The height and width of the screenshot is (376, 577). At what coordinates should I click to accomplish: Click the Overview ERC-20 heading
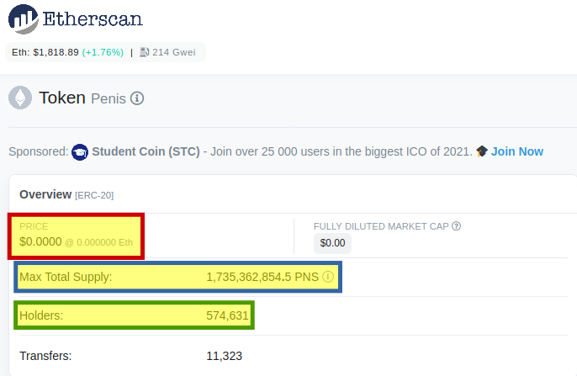(66, 194)
